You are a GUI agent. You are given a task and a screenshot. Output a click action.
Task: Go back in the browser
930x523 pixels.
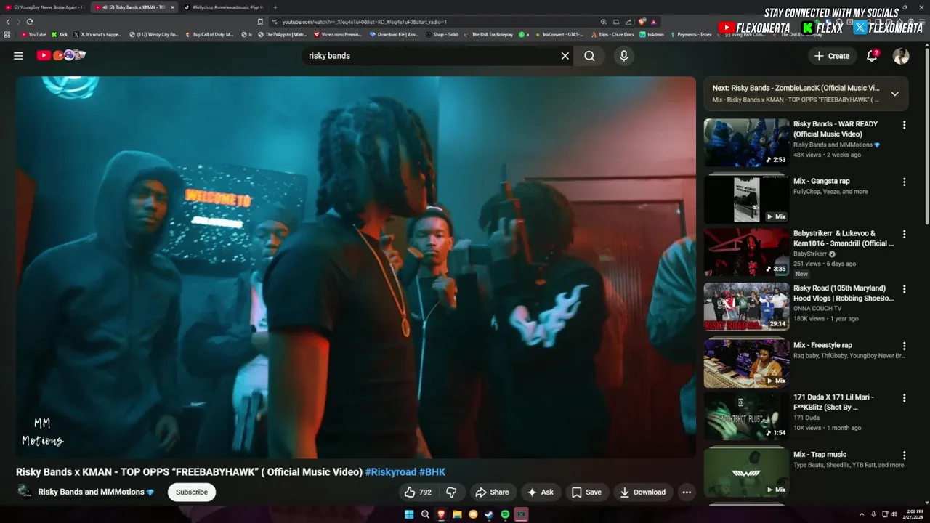(8, 22)
